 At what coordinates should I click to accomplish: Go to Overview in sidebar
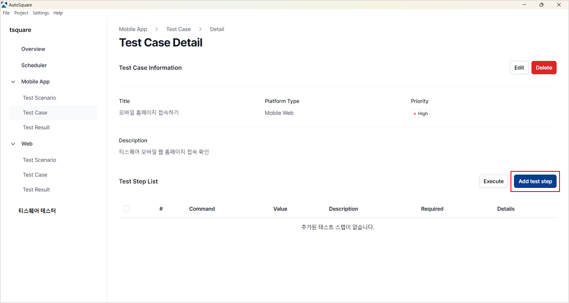point(33,49)
